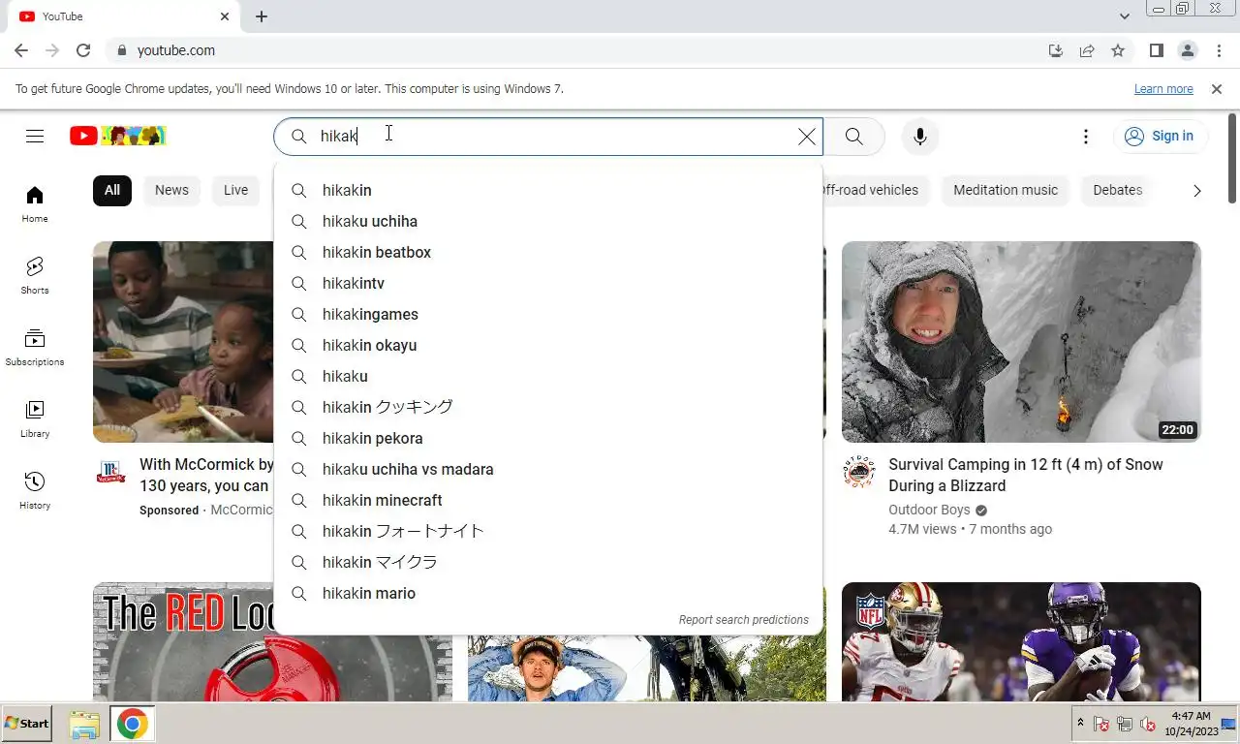Start voice search with the microphone
Viewport: 1240px width, 744px height.
click(x=920, y=137)
